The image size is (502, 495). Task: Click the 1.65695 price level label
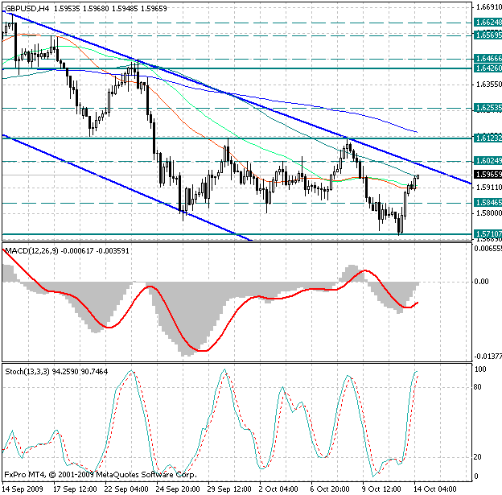point(487,35)
